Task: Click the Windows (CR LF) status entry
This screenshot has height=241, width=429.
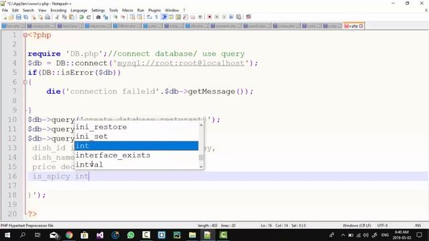Action: (357, 226)
